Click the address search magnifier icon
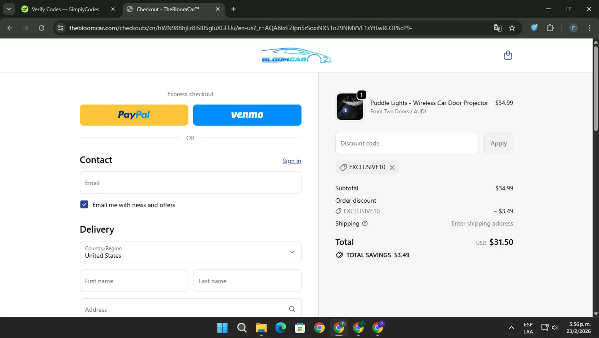This screenshot has width=599, height=338. [292, 309]
